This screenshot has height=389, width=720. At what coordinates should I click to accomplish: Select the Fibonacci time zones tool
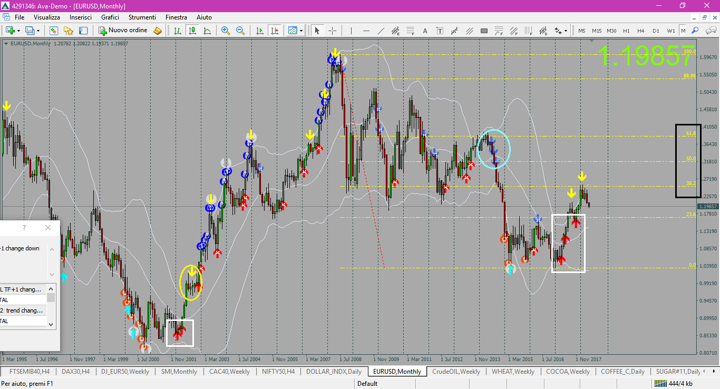click(528, 31)
